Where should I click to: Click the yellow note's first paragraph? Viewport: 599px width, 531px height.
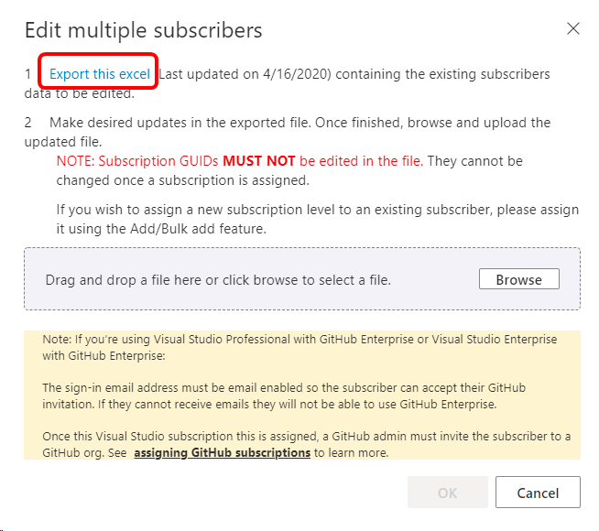tap(299, 346)
